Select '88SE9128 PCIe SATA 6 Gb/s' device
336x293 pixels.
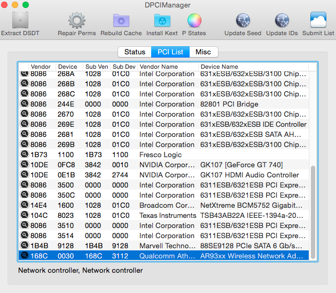pyautogui.click(x=251, y=246)
